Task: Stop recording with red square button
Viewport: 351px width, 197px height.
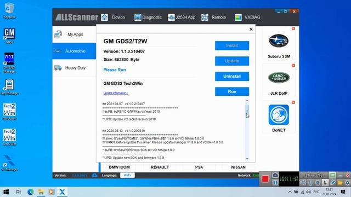Action: coord(265,179)
